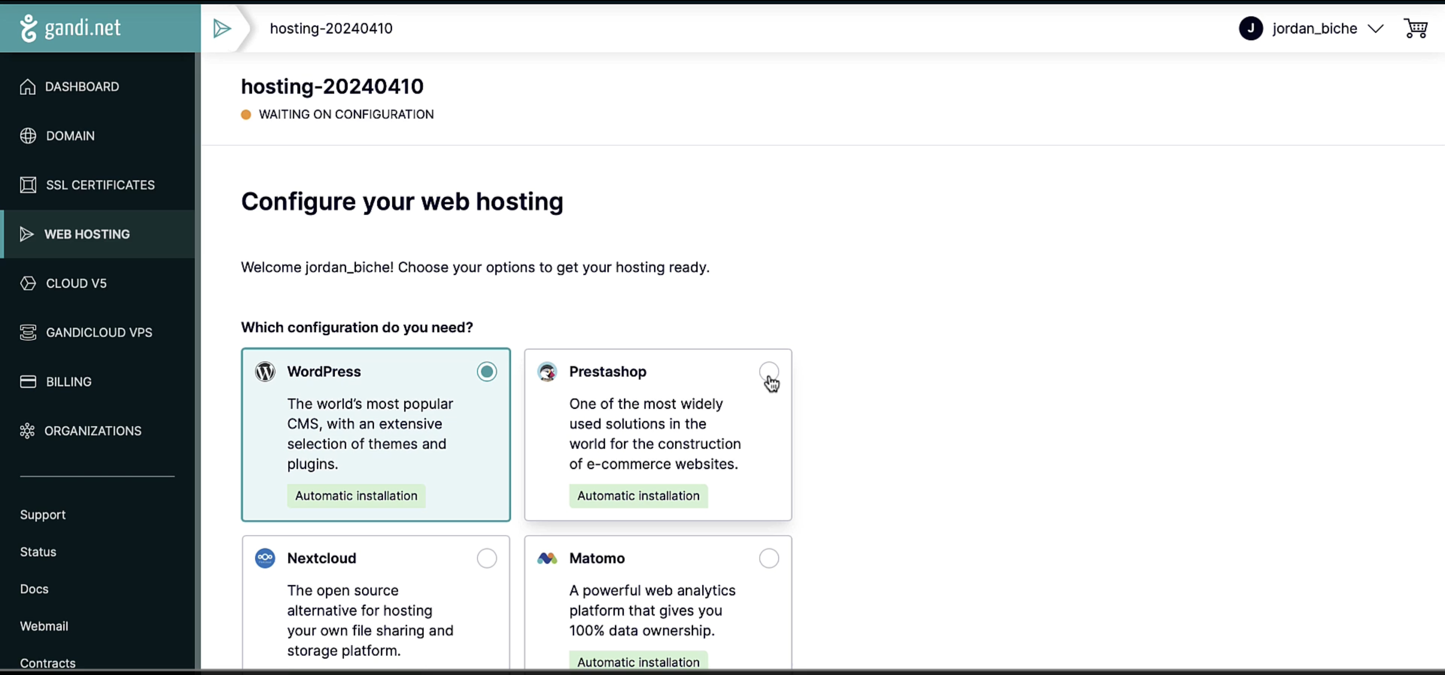Open the Docs link
The height and width of the screenshot is (675, 1445).
coord(34,589)
